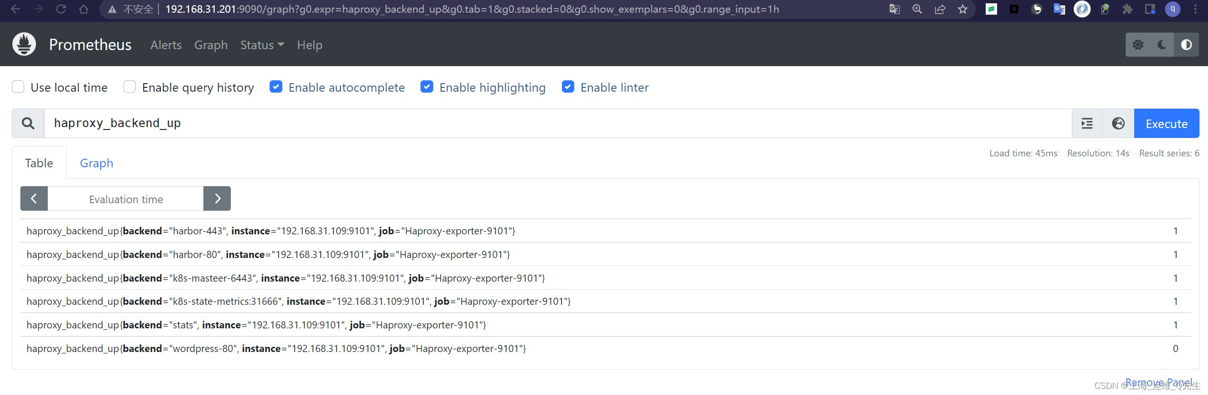Click the Resolution: 14s text

(1098, 153)
